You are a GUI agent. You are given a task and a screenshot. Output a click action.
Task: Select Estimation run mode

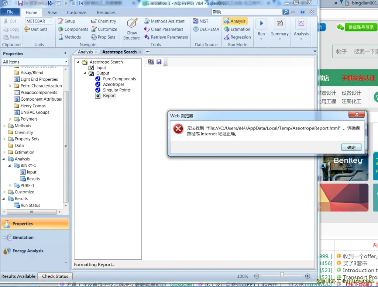tap(237, 29)
